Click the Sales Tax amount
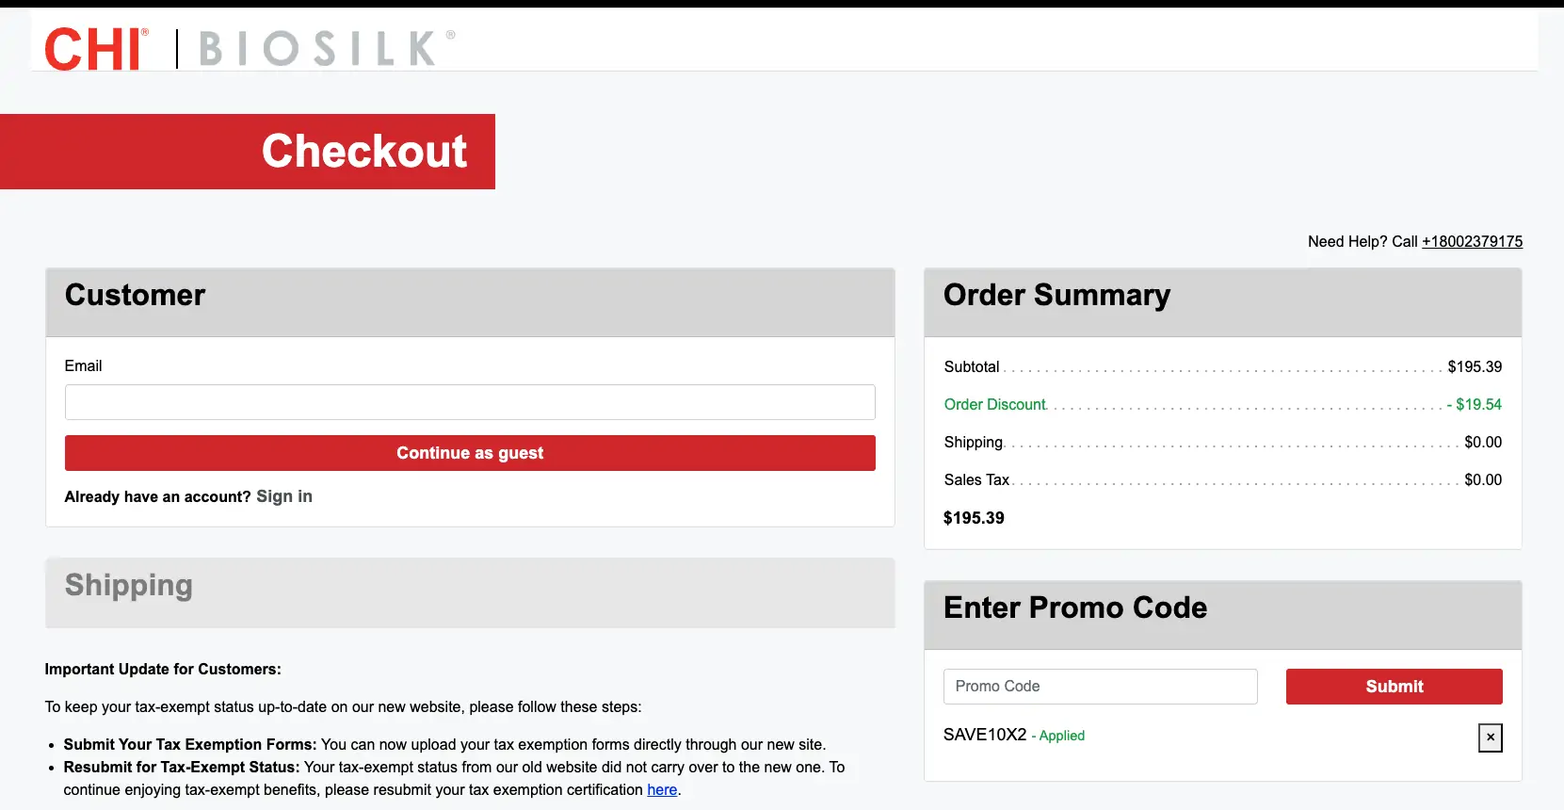 point(1482,479)
